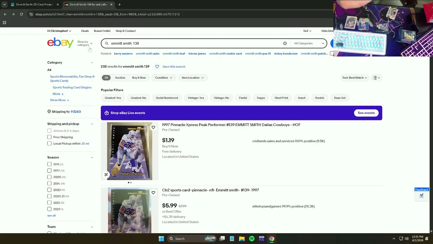
Task: Open the Brand Outlet menu link
Action: pyautogui.click(x=102, y=31)
